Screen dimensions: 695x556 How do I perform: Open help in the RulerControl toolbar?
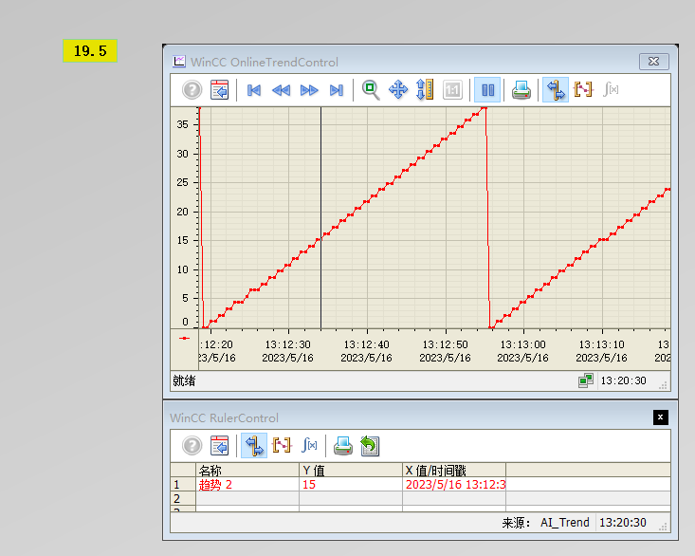[192, 446]
